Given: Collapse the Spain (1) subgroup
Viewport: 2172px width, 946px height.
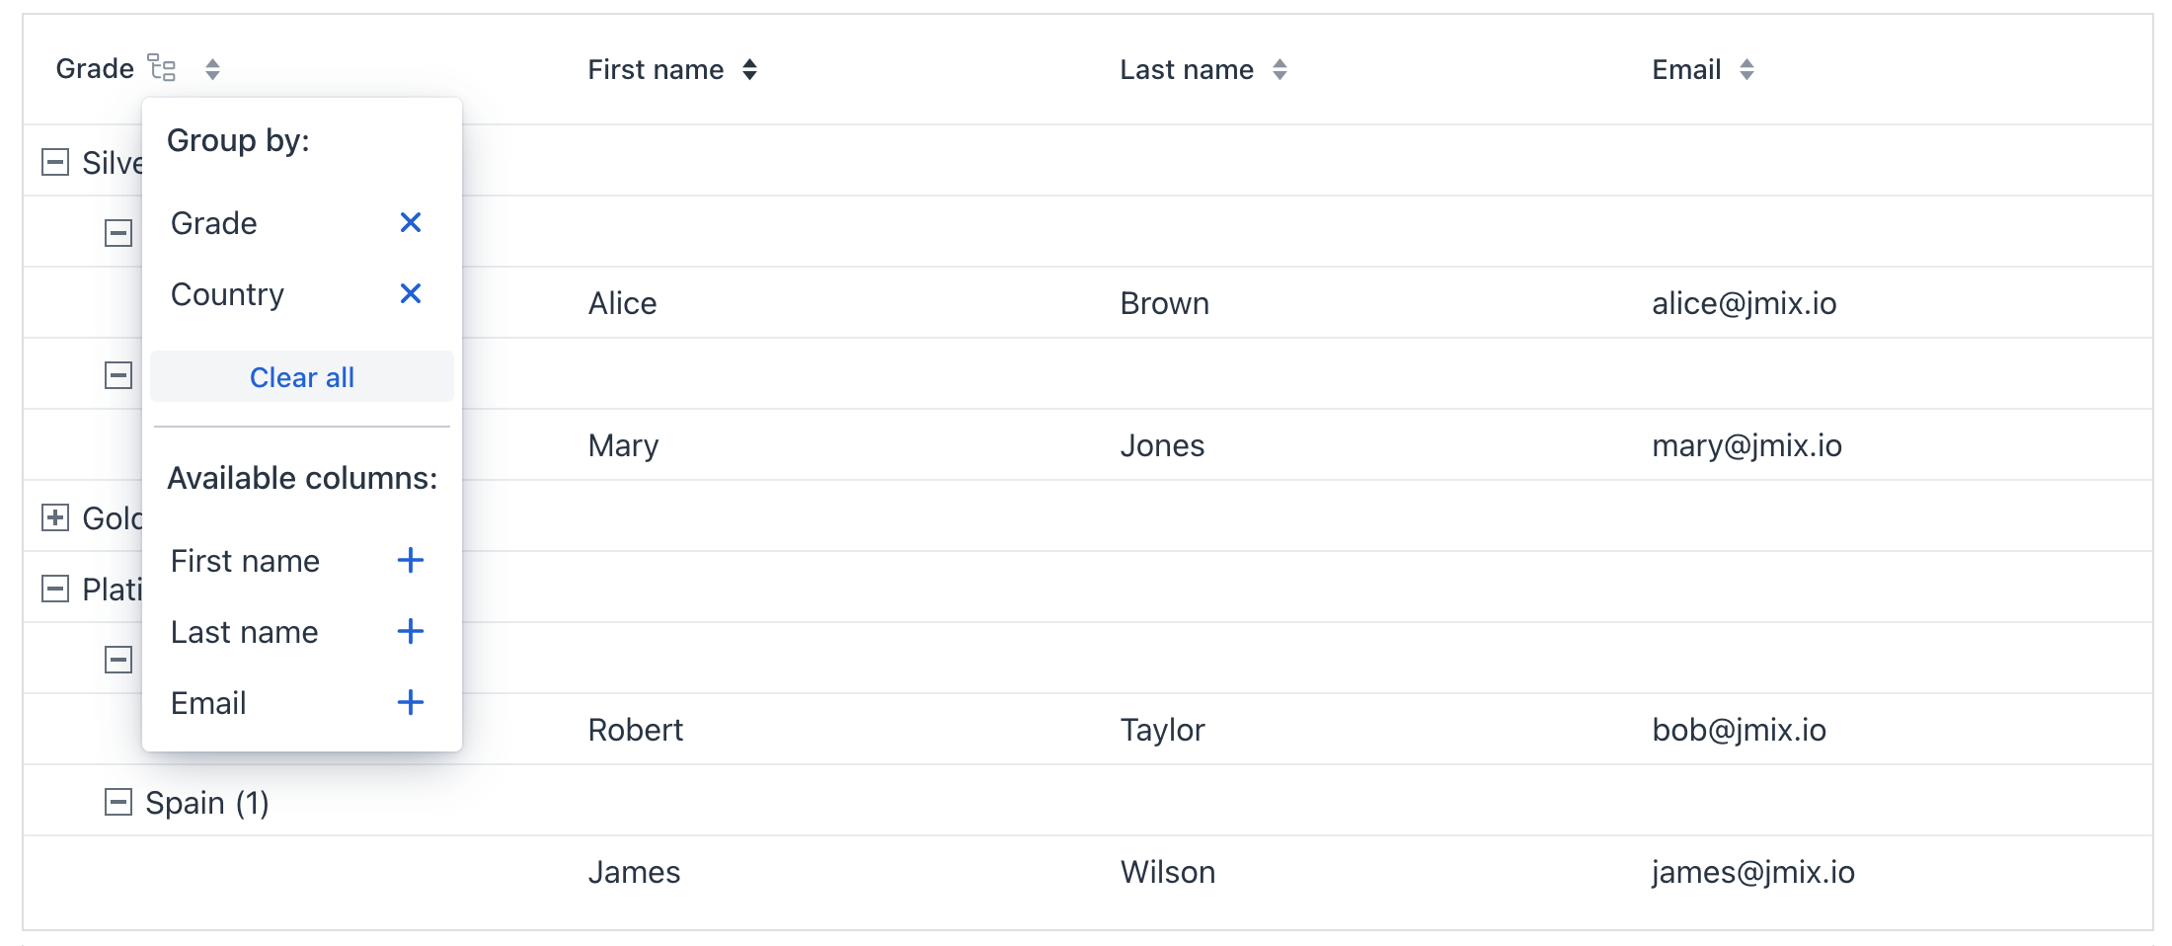Looking at the screenshot, I should pos(118,802).
